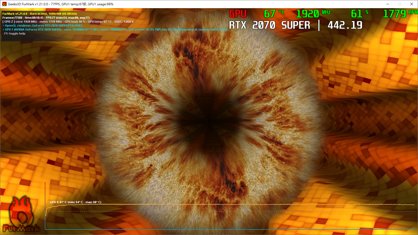Click the '61 %' fan percentage readout

coord(360,14)
